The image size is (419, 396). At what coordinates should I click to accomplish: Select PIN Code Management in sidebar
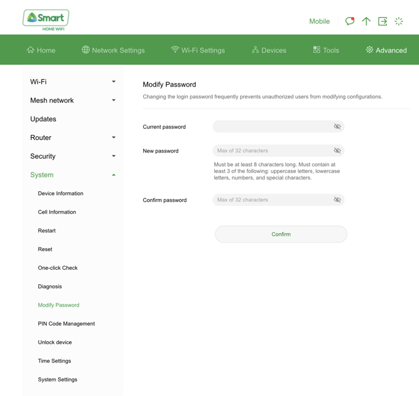[x=66, y=324]
